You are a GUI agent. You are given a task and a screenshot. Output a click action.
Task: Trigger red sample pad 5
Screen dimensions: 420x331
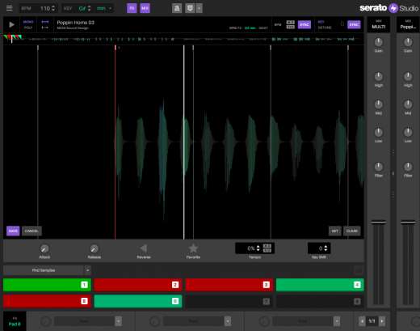(47, 301)
